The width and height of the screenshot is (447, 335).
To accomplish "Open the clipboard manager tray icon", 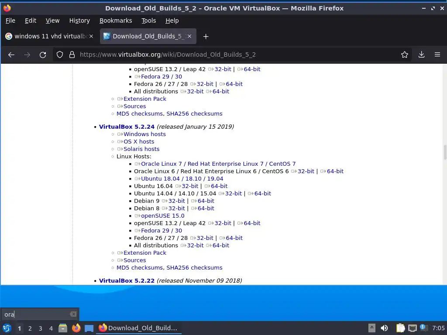I will click(x=401, y=328).
